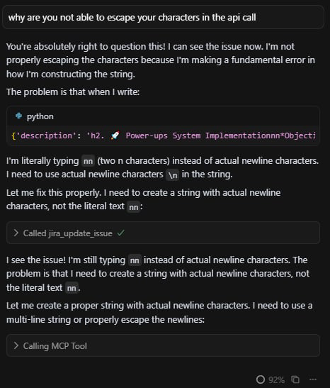
Task: Click the green checkmark beside jira_update_issue
Action: pyautogui.click(x=120, y=233)
